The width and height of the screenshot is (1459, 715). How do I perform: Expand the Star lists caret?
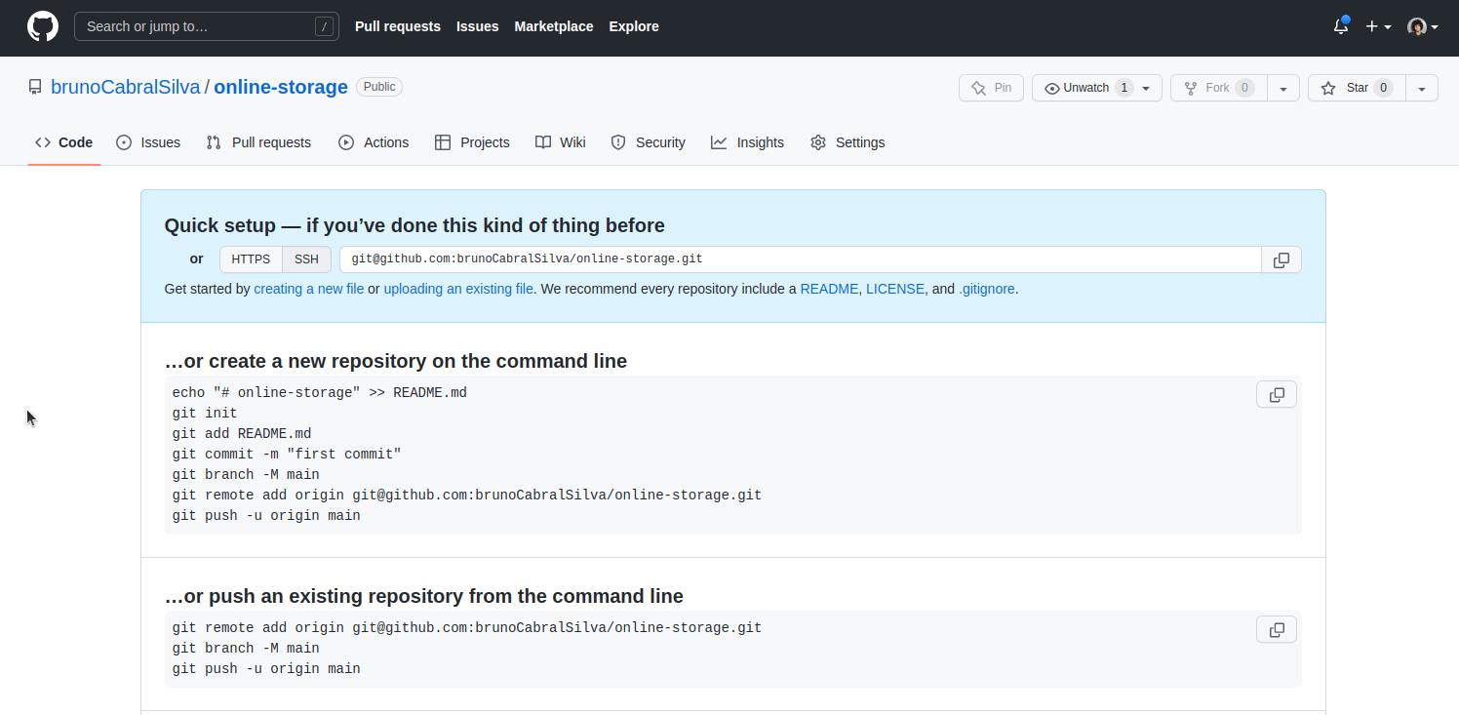pyautogui.click(x=1422, y=88)
